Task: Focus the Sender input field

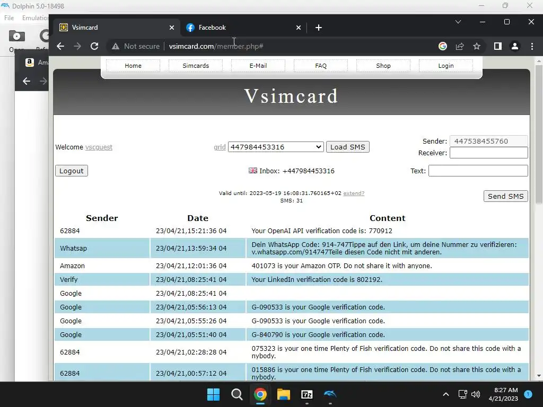Action: click(488, 141)
